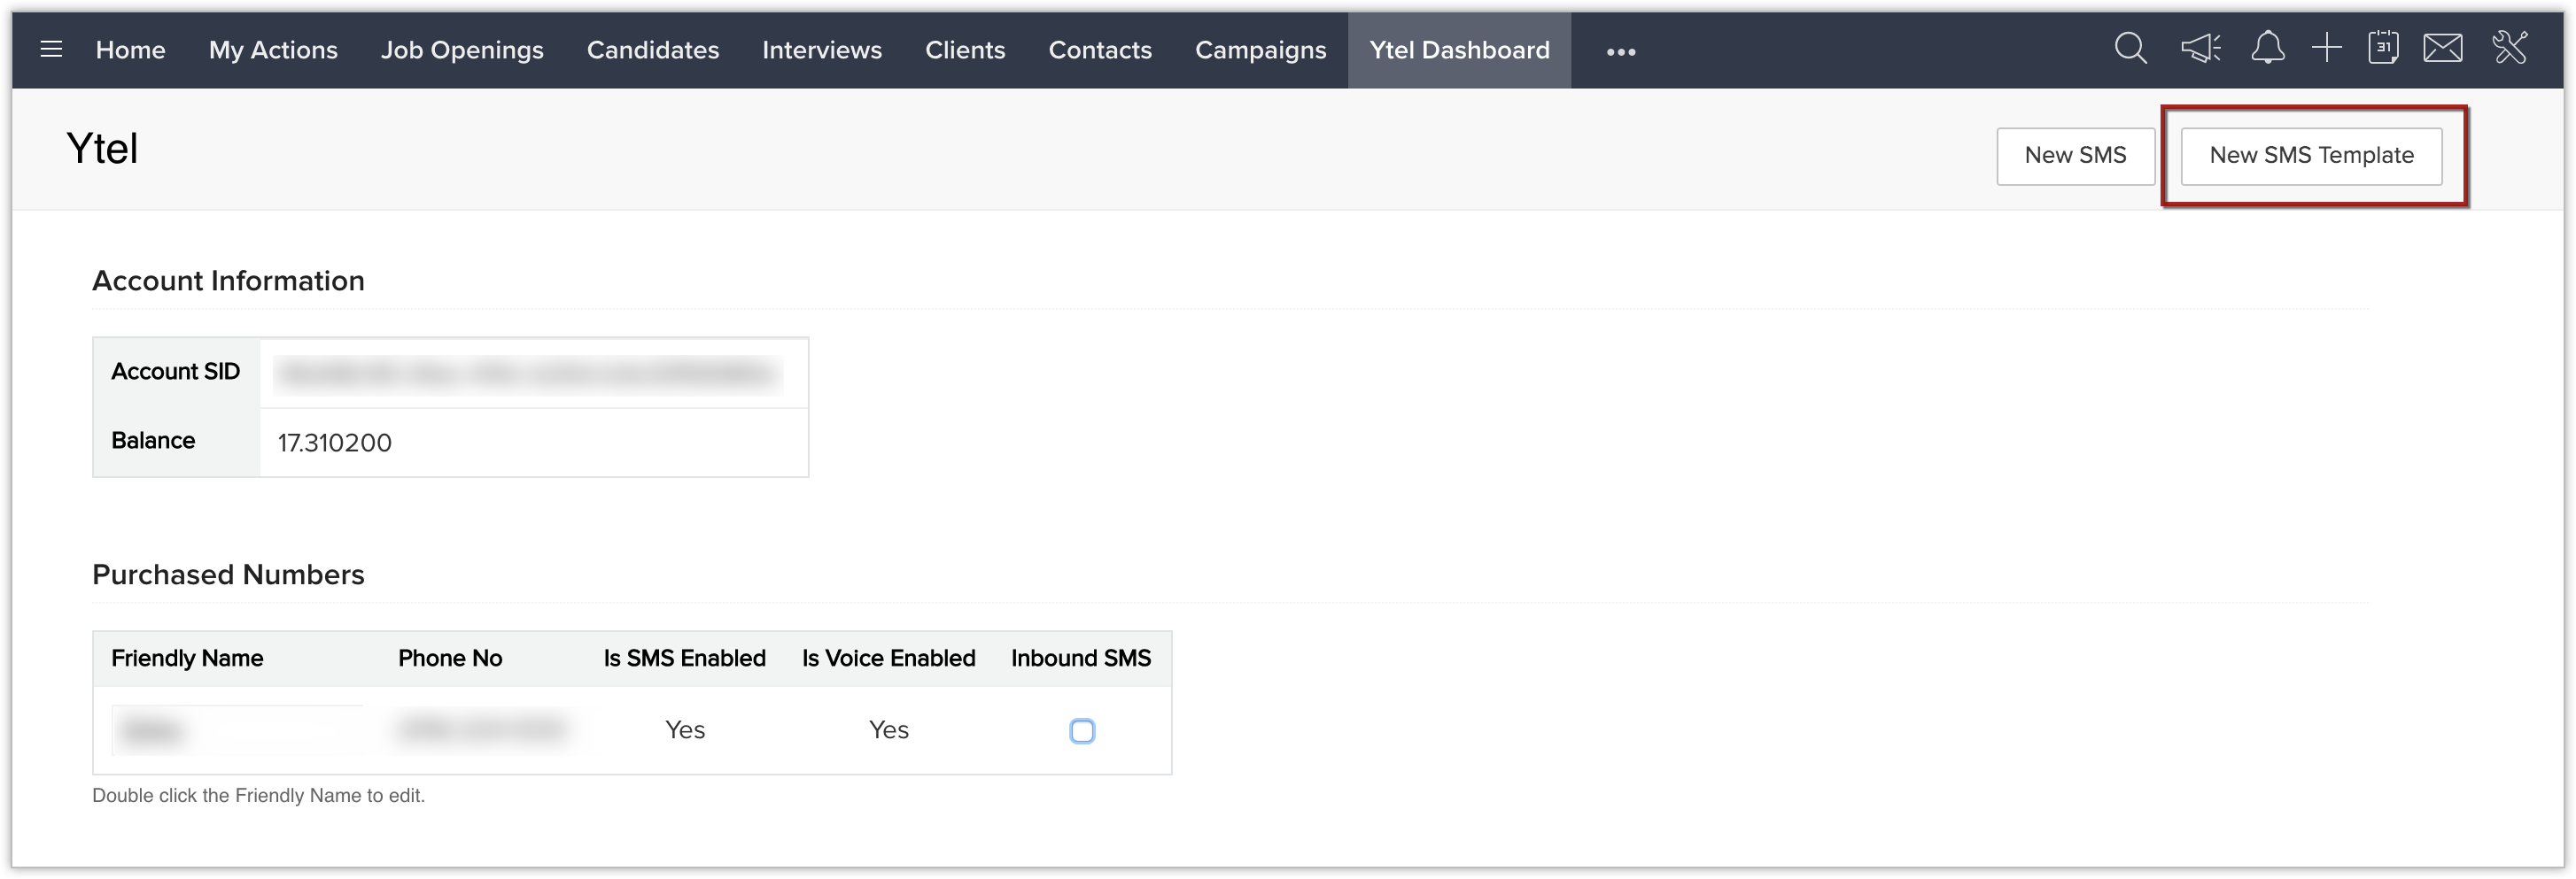
Task: Switch to the Job Openings tab
Action: (462, 50)
